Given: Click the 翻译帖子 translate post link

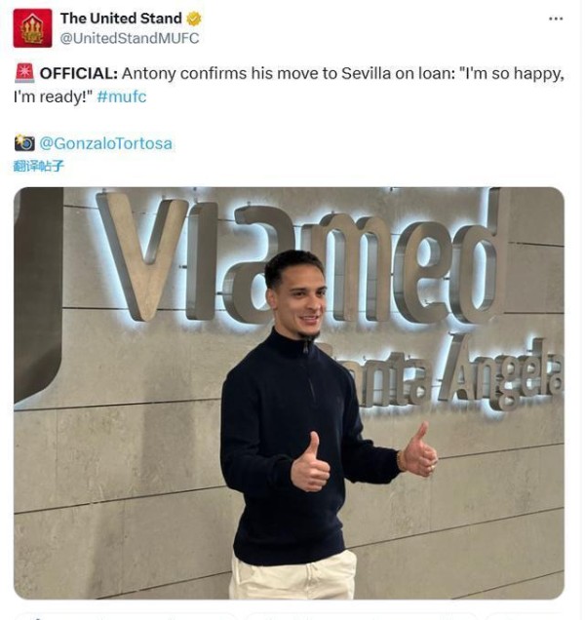Looking at the screenshot, I should tap(38, 166).
